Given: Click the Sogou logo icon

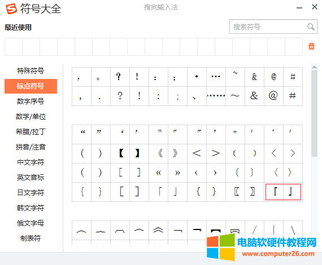Looking at the screenshot, I should (11, 9).
